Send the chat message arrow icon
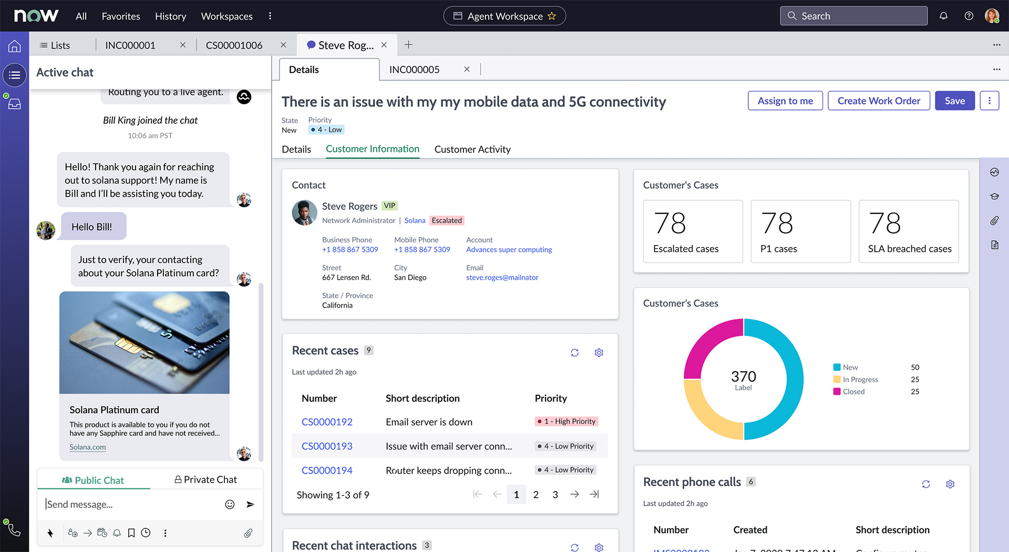Screen dimensions: 1009x552 [x=250, y=504]
